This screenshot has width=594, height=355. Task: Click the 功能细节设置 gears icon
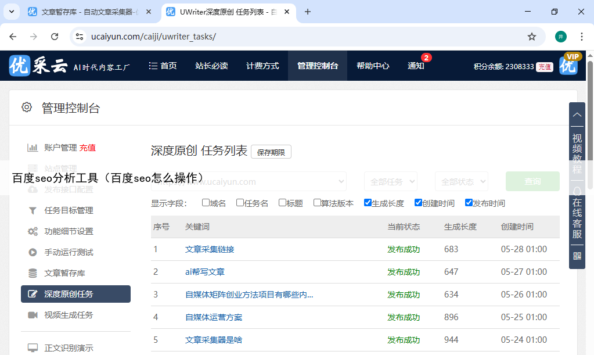point(33,231)
